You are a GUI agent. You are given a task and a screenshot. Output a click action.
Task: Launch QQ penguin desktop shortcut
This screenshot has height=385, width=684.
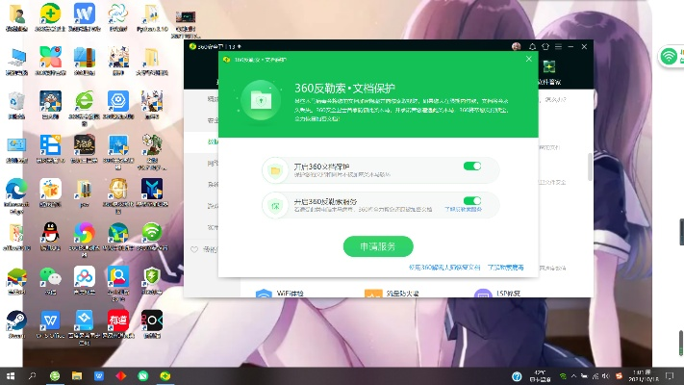(x=49, y=232)
